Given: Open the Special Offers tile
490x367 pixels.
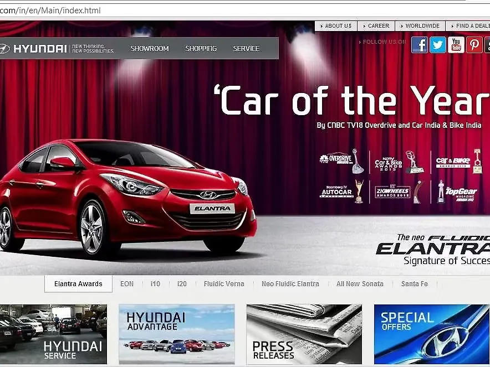Looking at the screenshot, I should pos(432,334).
